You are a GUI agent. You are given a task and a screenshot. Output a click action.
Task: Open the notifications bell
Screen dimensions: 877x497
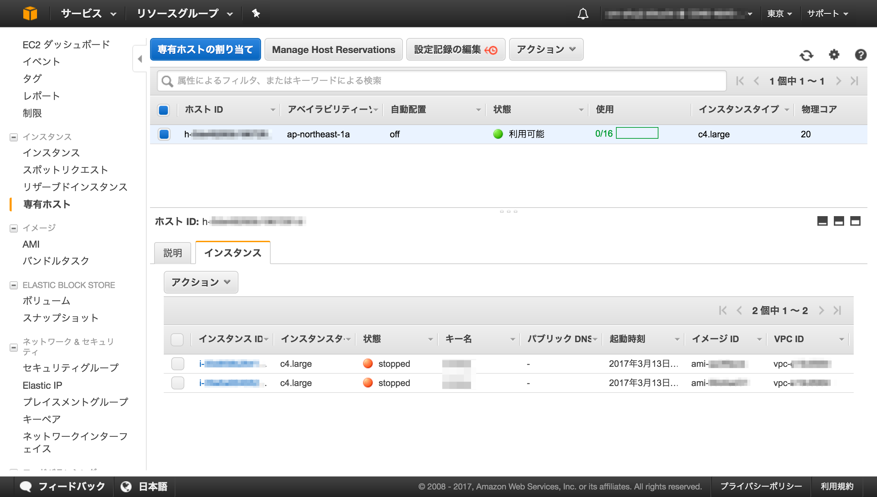[x=583, y=14]
